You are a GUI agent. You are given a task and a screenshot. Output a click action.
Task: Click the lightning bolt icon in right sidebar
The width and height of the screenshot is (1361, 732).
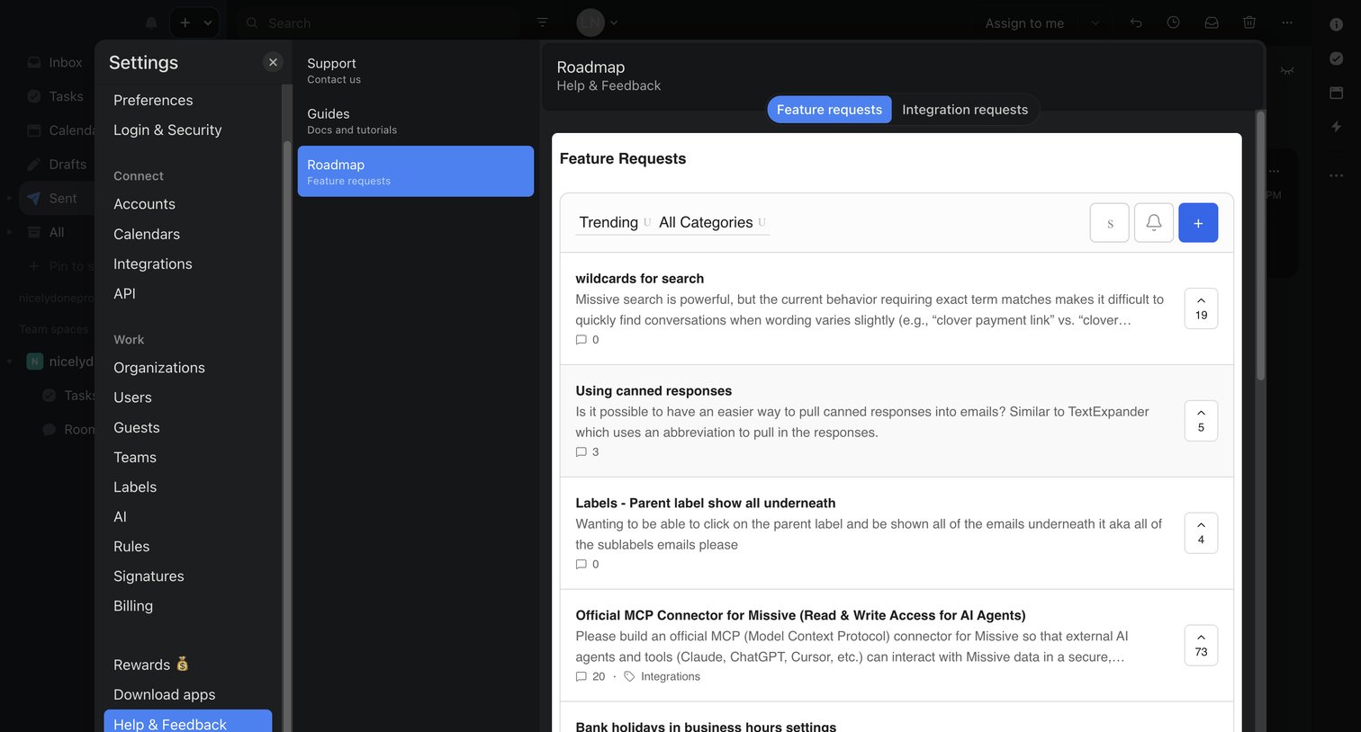(x=1337, y=127)
